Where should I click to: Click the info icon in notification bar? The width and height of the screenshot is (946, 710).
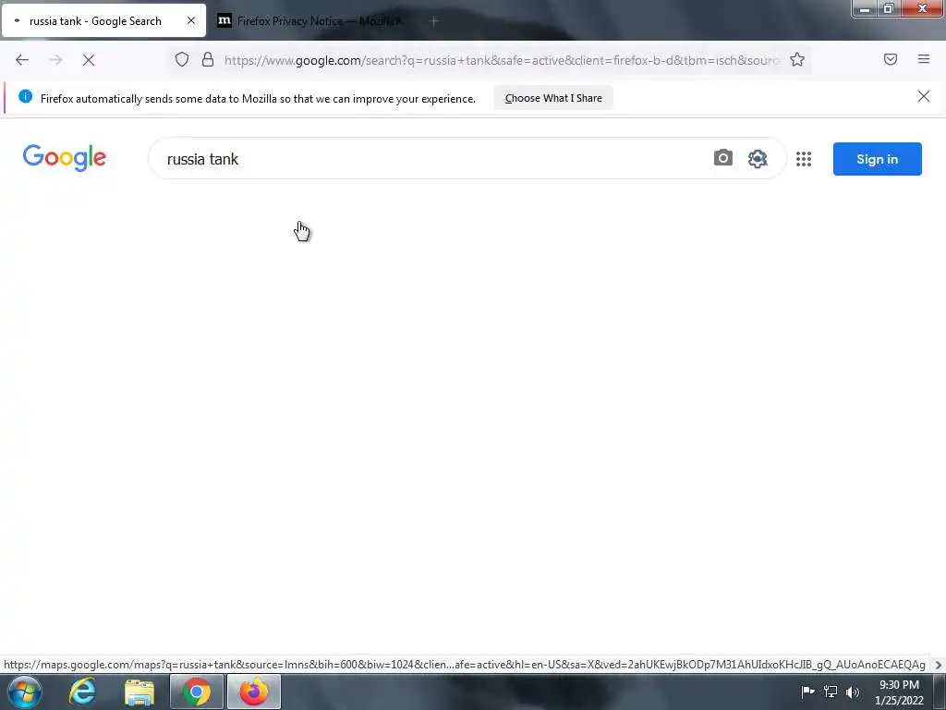(25, 96)
